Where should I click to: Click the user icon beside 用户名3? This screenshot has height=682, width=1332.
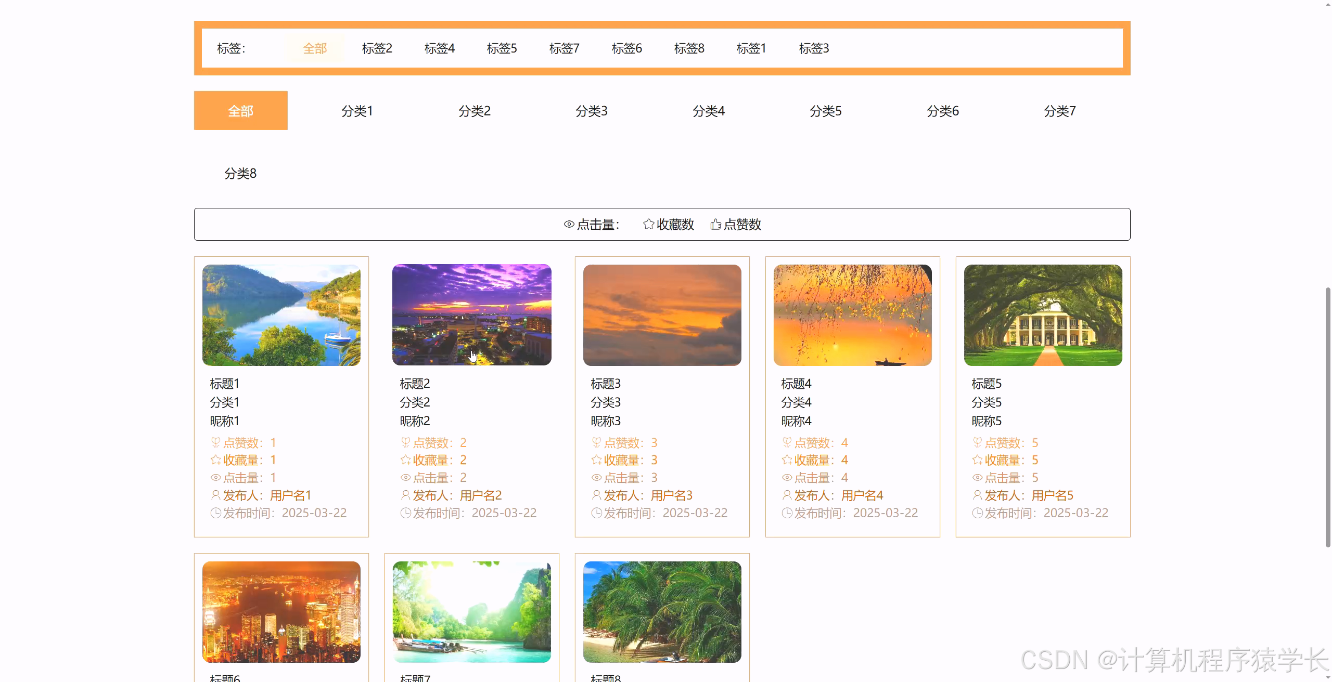[596, 495]
